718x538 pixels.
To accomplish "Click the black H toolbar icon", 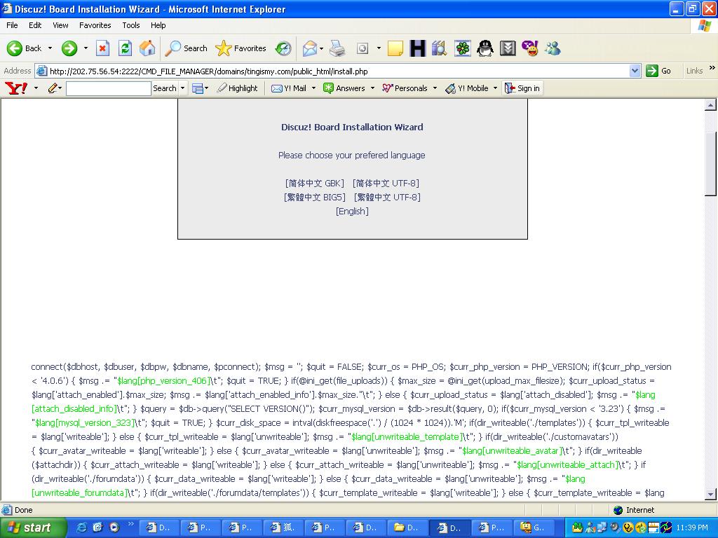I will point(417,48).
